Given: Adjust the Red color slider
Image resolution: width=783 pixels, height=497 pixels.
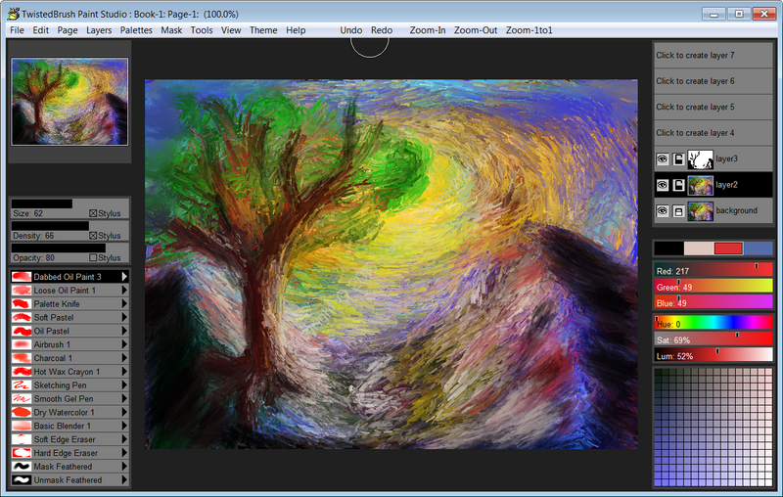Looking at the screenshot, I should 714,270.
